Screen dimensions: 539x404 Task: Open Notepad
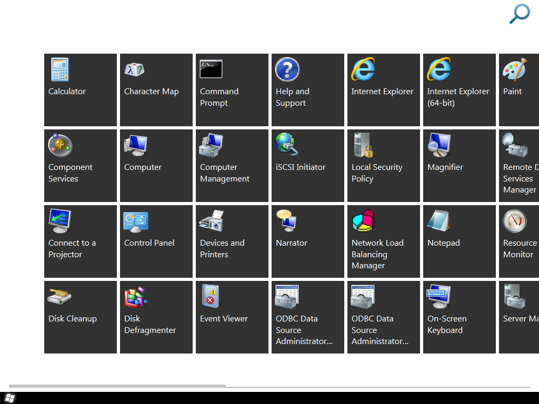460,241
